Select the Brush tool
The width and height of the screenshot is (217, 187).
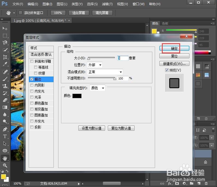pos(5,79)
